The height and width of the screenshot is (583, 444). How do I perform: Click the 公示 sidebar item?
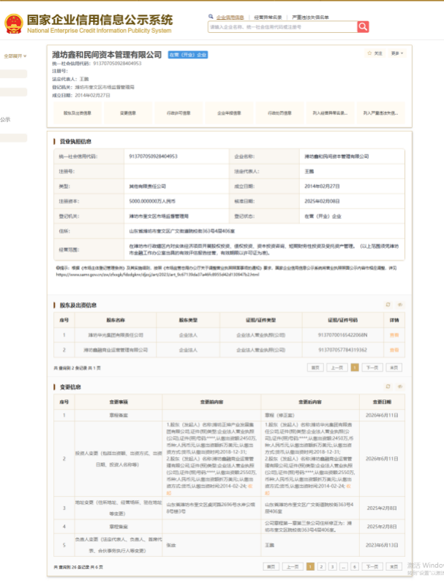5,120
